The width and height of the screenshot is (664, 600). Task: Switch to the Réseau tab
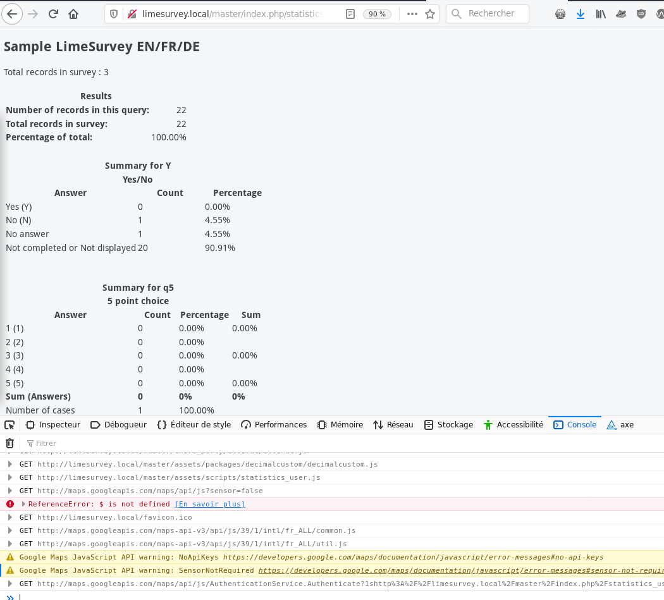point(393,425)
